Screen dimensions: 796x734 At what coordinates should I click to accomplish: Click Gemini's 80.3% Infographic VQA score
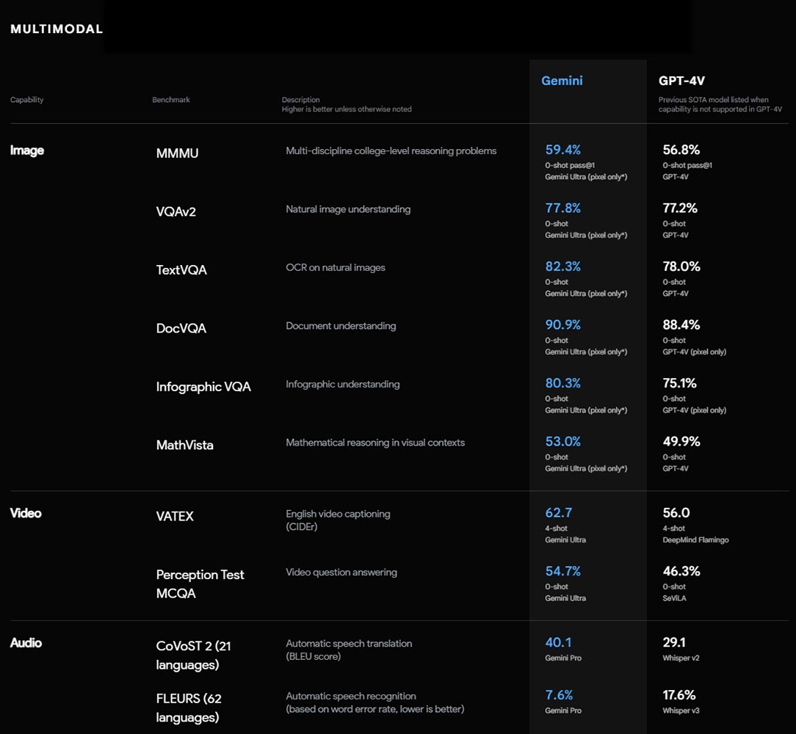(563, 383)
